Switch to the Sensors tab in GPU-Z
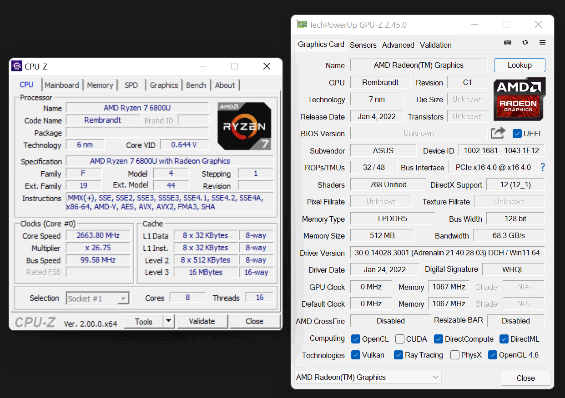 coord(363,45)
